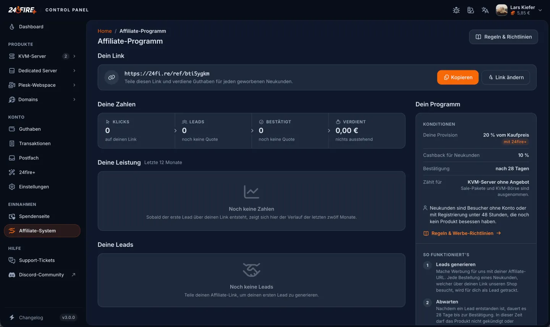The width and height of the screenshot is (550, 327).
Task: Click the VERDIENT 0,00 € value
Action: pos(347,131)
